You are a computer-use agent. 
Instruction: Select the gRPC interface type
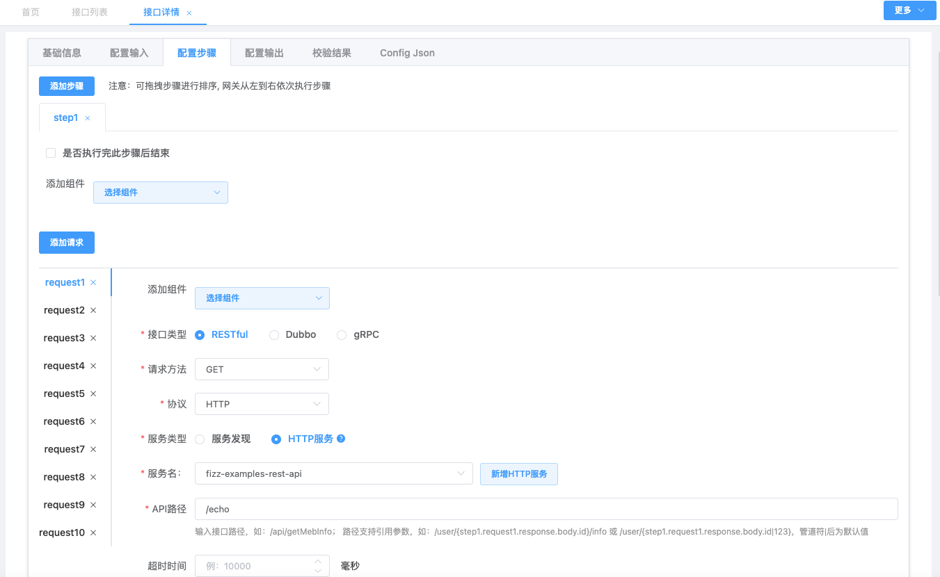pos(342,334)
